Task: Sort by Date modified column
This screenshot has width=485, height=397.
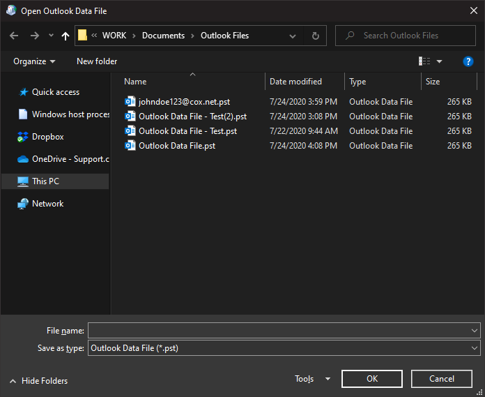Action: [295, 82]
